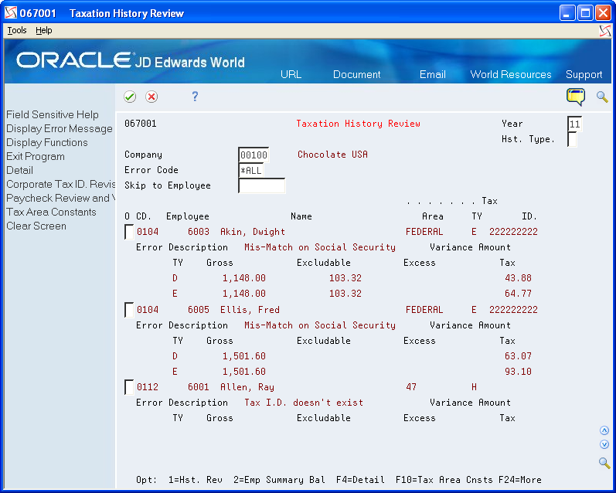Open the World Resources link

pos(511,74)
